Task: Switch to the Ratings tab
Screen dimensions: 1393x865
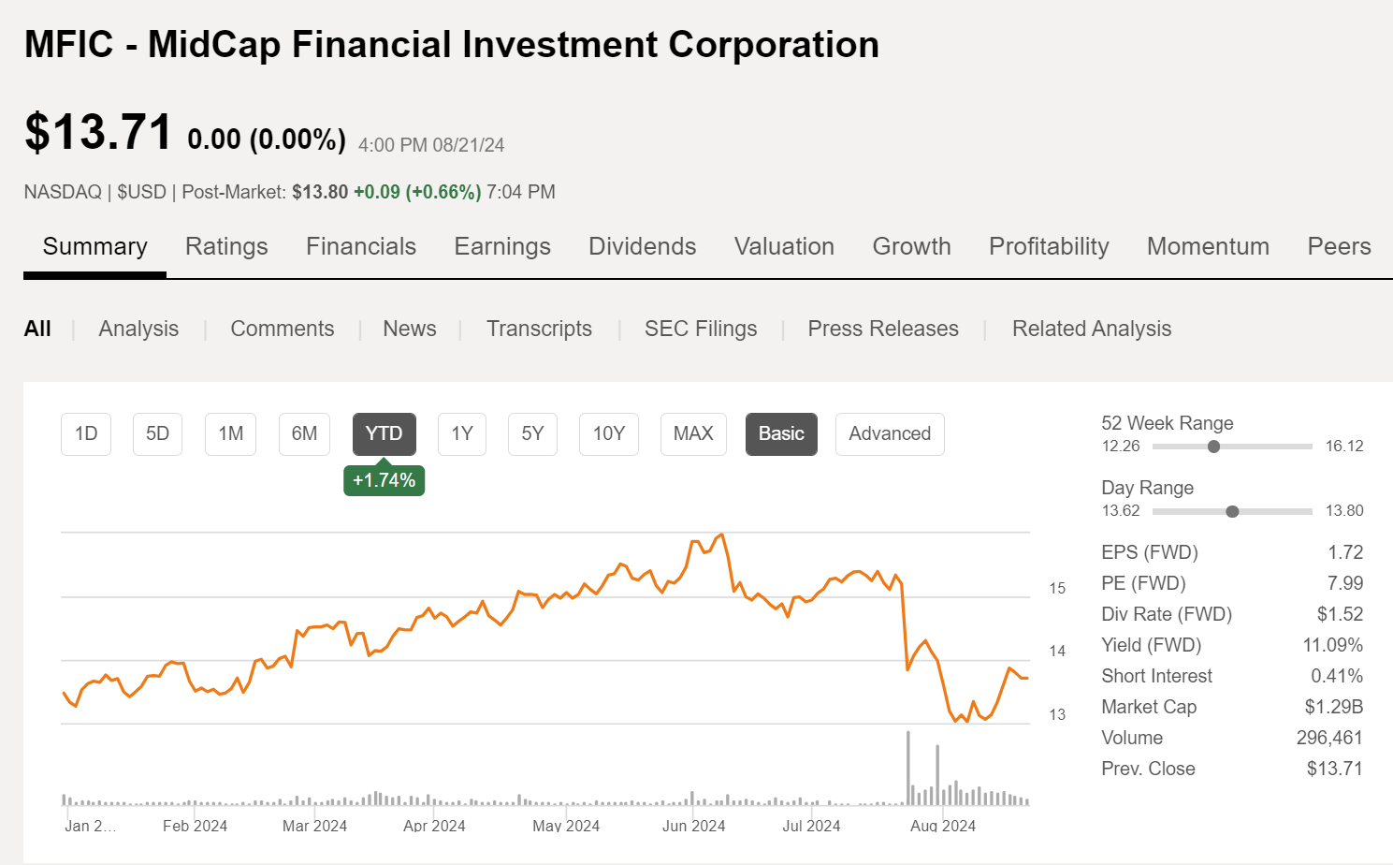Action: click(226, 246)
